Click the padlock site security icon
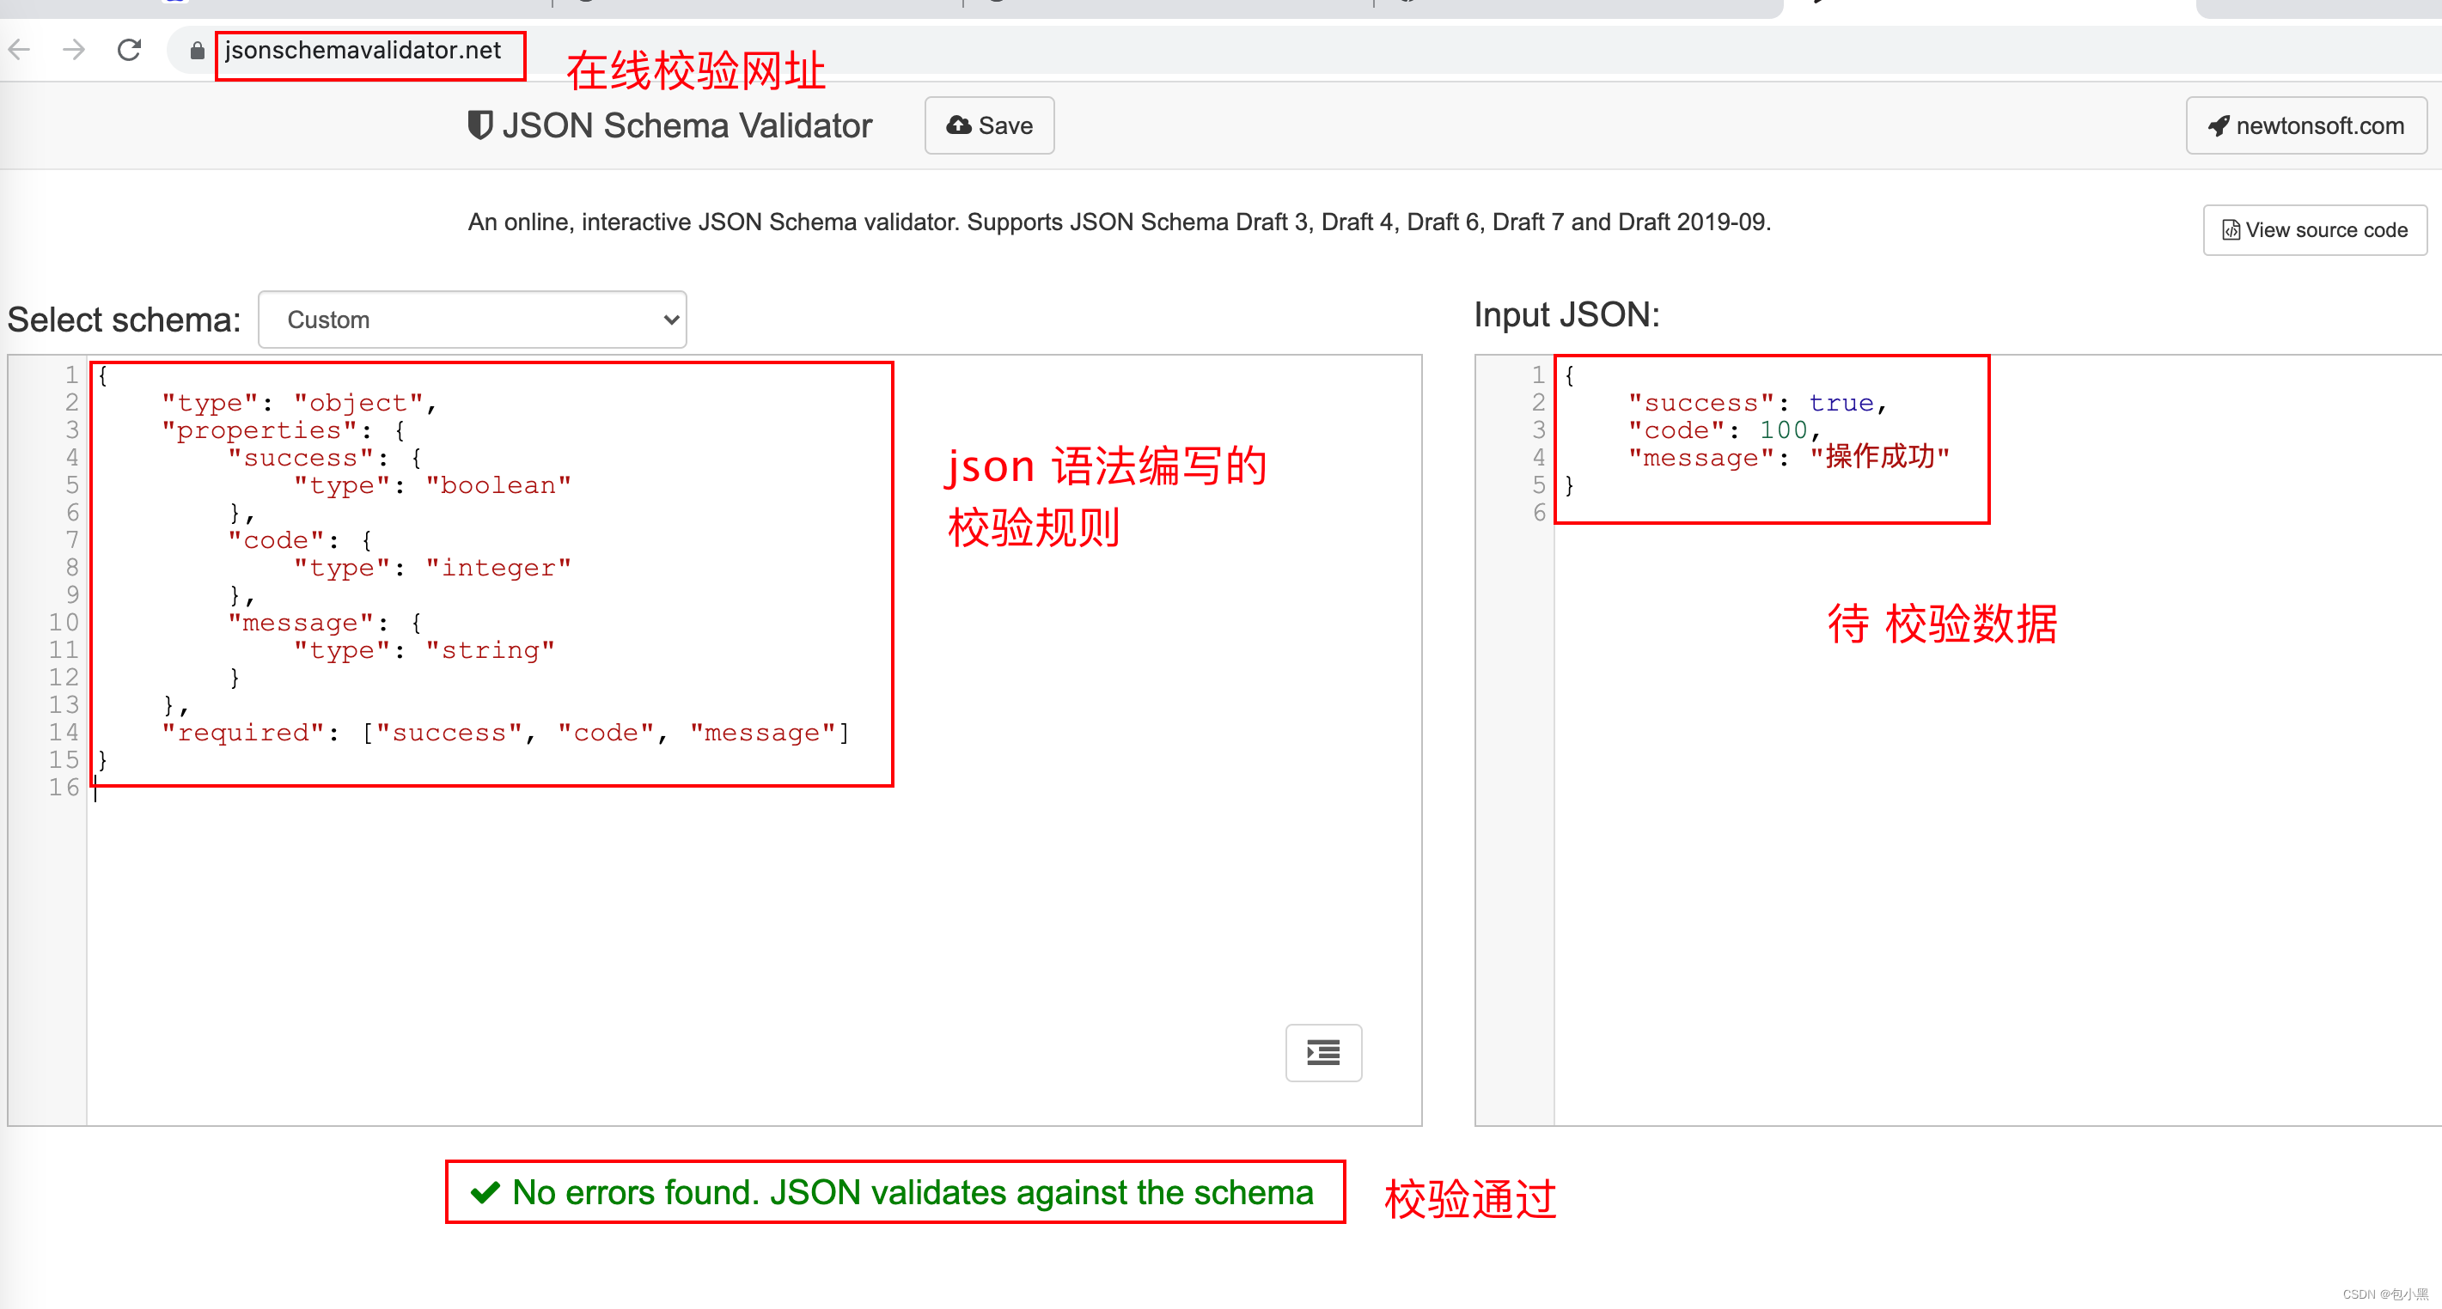 click(196, 52)
